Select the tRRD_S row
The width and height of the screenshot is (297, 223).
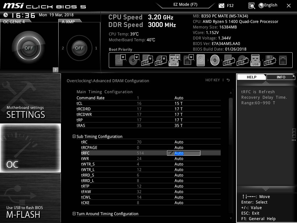click(151, 175)
